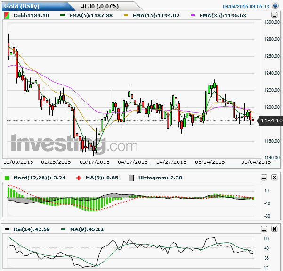Minimize the Macd indicator panel

point(264,178)
